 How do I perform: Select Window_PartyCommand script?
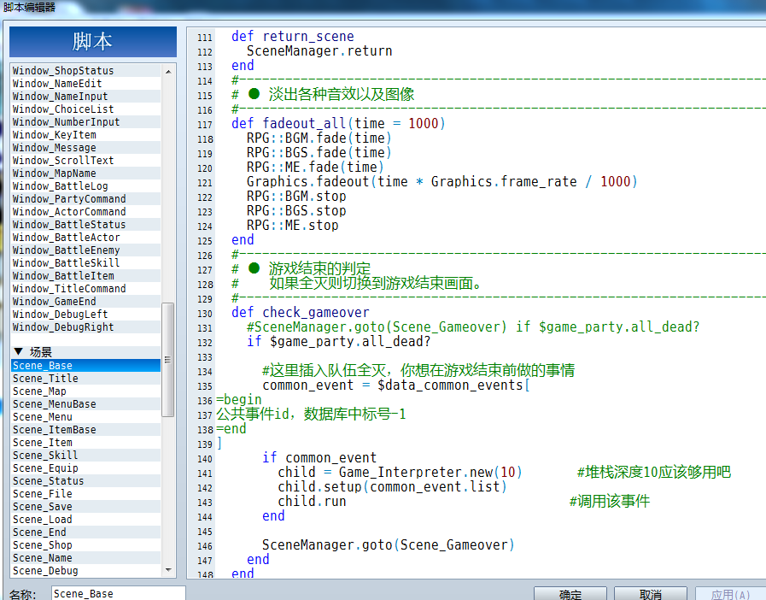[x=85, y=198]
